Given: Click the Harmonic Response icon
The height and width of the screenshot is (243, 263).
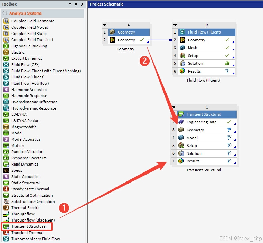Looking at the screenshot, I should [x=6, y=96].
